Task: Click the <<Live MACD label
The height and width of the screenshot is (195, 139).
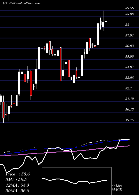Action: tap(117, 187)
